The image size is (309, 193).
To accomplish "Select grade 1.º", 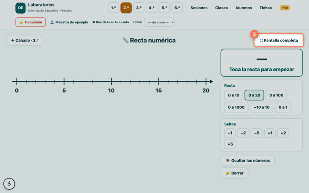I will [x=113, y=8].
